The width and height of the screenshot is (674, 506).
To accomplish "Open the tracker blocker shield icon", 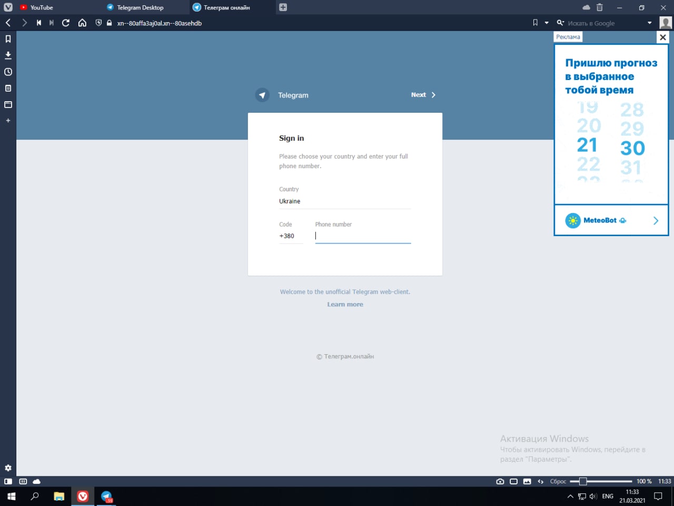I will pos(98,23).
